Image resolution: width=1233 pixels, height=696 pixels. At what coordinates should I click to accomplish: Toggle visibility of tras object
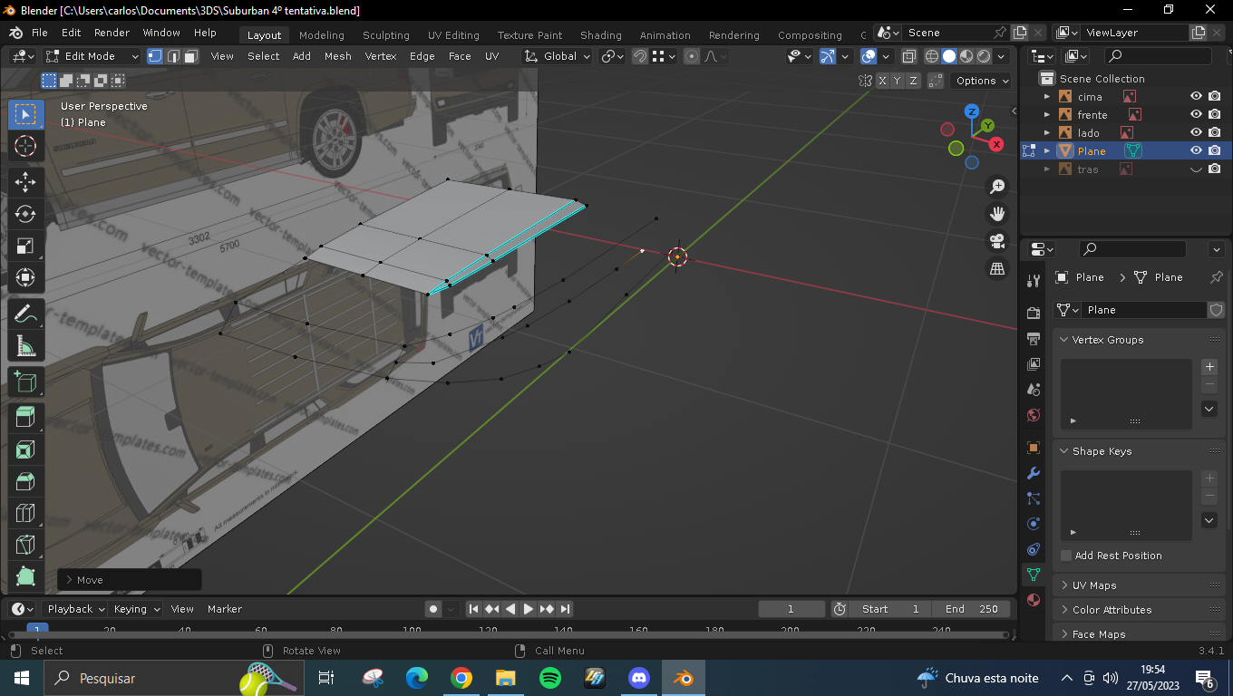pos(1196,169)
